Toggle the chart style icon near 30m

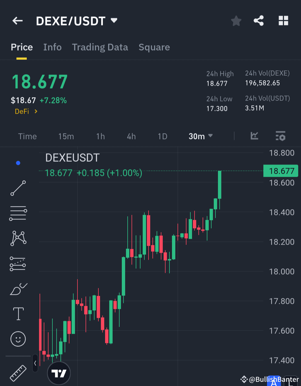[254, 136]
